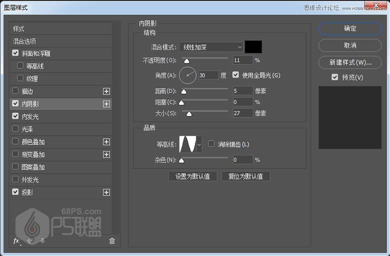Enable 光泽 checkbox
Screen dimensions: 390x256
click(x=15, y=129)
